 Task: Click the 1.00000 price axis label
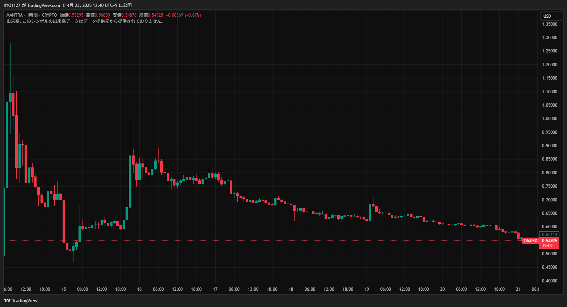[549, 119]
